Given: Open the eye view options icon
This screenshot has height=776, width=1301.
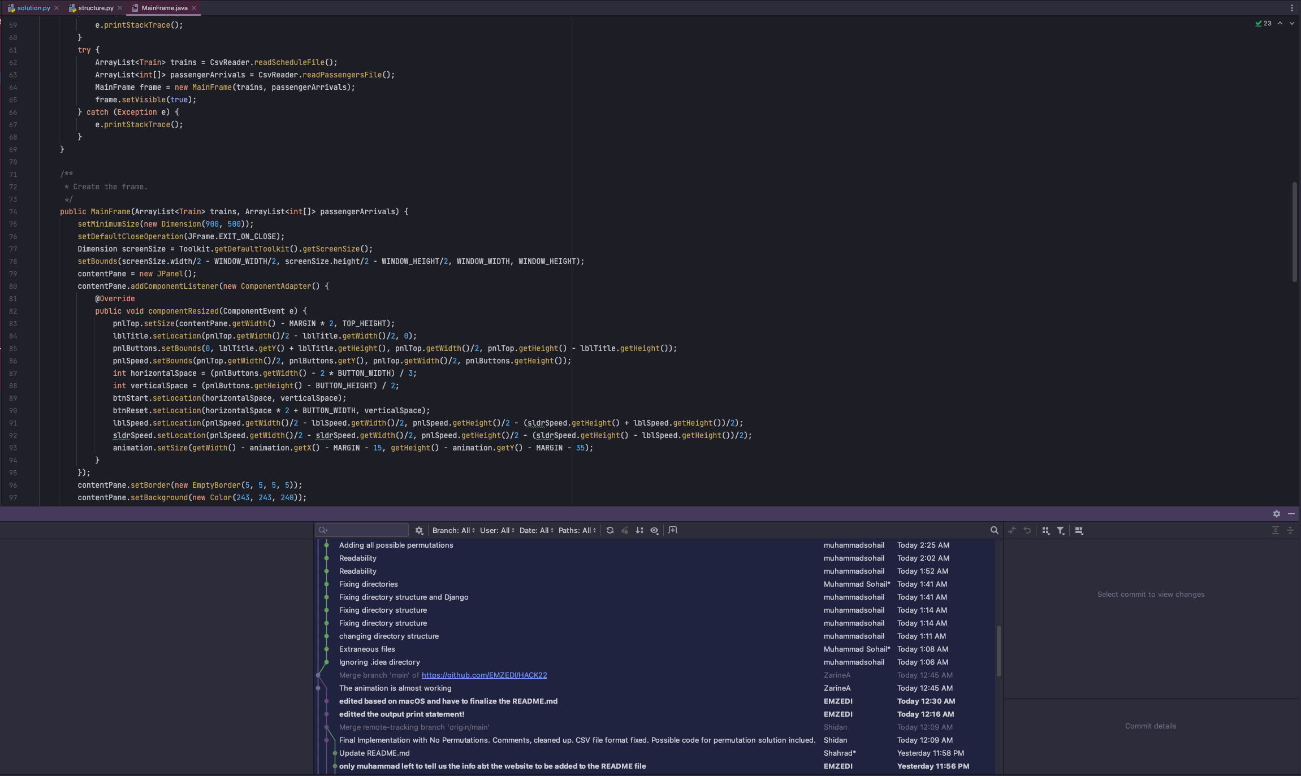Looking at the screenshot, I should (654, 530).
